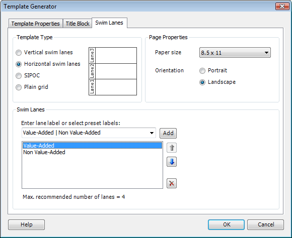The image size is (292, 238).
Task: Click the Cancel button
Action: click(x=265, y=224)
